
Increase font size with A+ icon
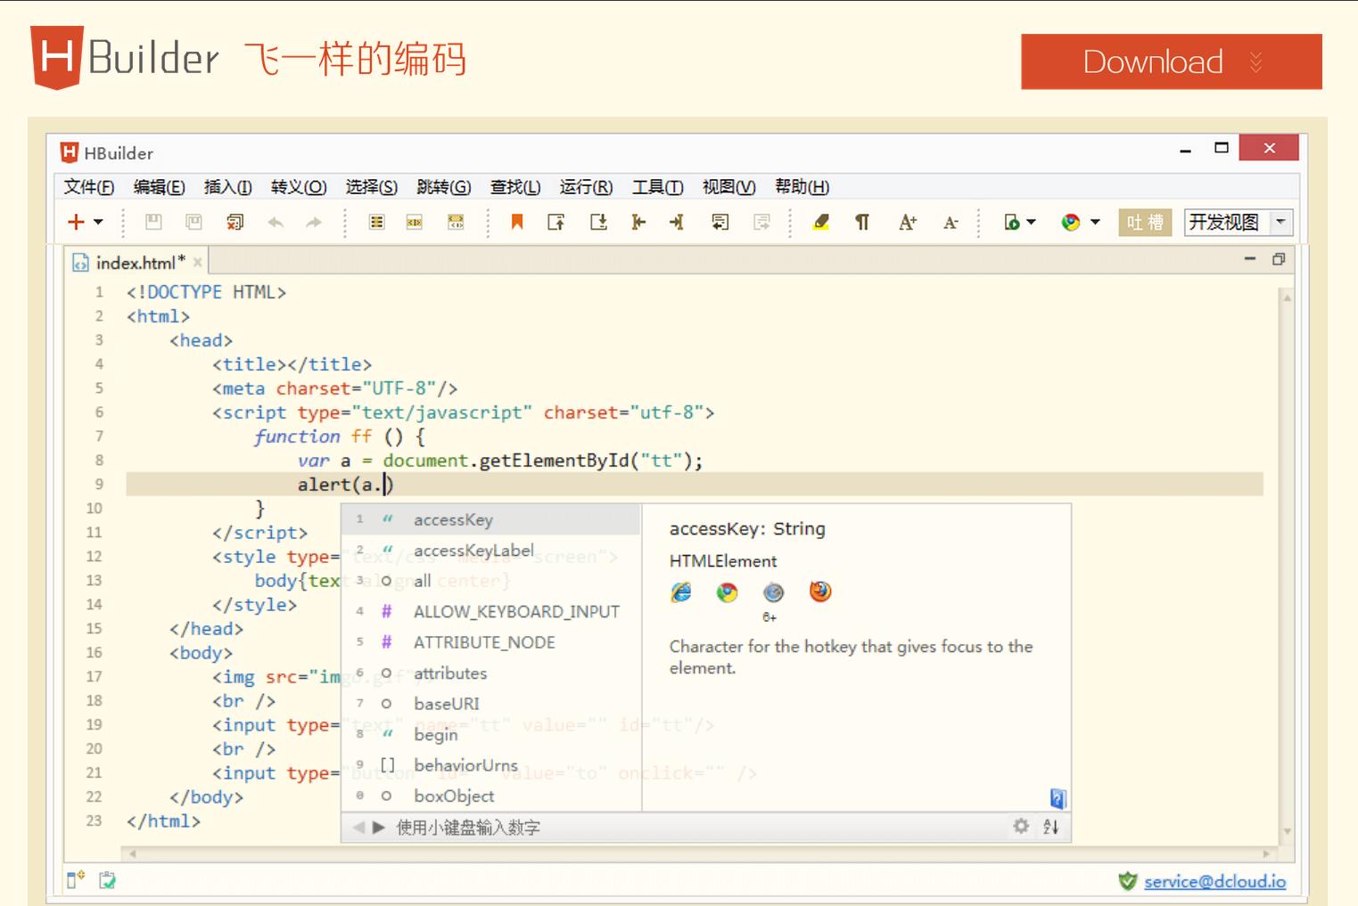click(908, 222)
